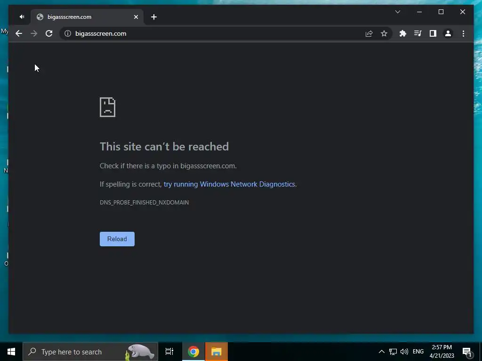Viewport: 482px width, 361px height.
Task: Click DNS_PROBE_FINISHED_NXDOMAIN error code text
Action: click(144, 202)
